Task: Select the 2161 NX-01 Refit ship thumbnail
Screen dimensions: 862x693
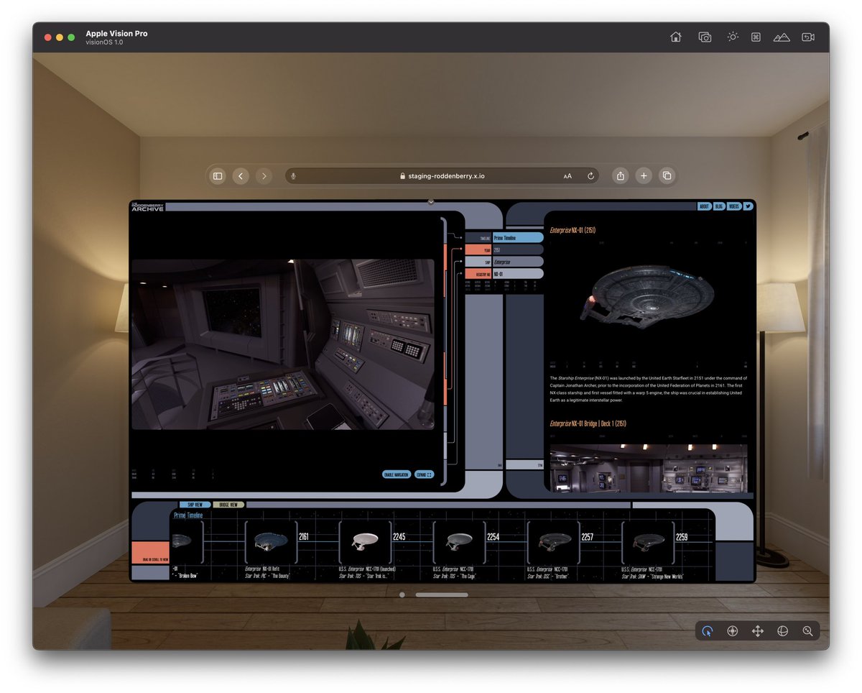Action: coord(271,542)
